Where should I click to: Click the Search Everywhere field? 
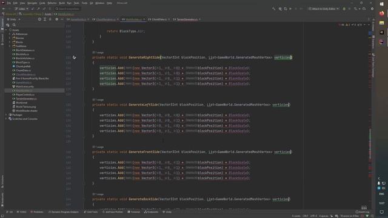point(67,8)
